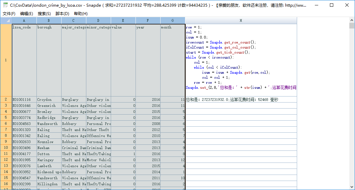Select row 10 header
The image size is (355, 190).
pos(6,147)
